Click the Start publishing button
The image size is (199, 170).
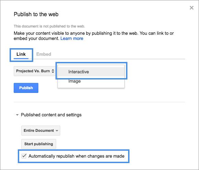39,144
